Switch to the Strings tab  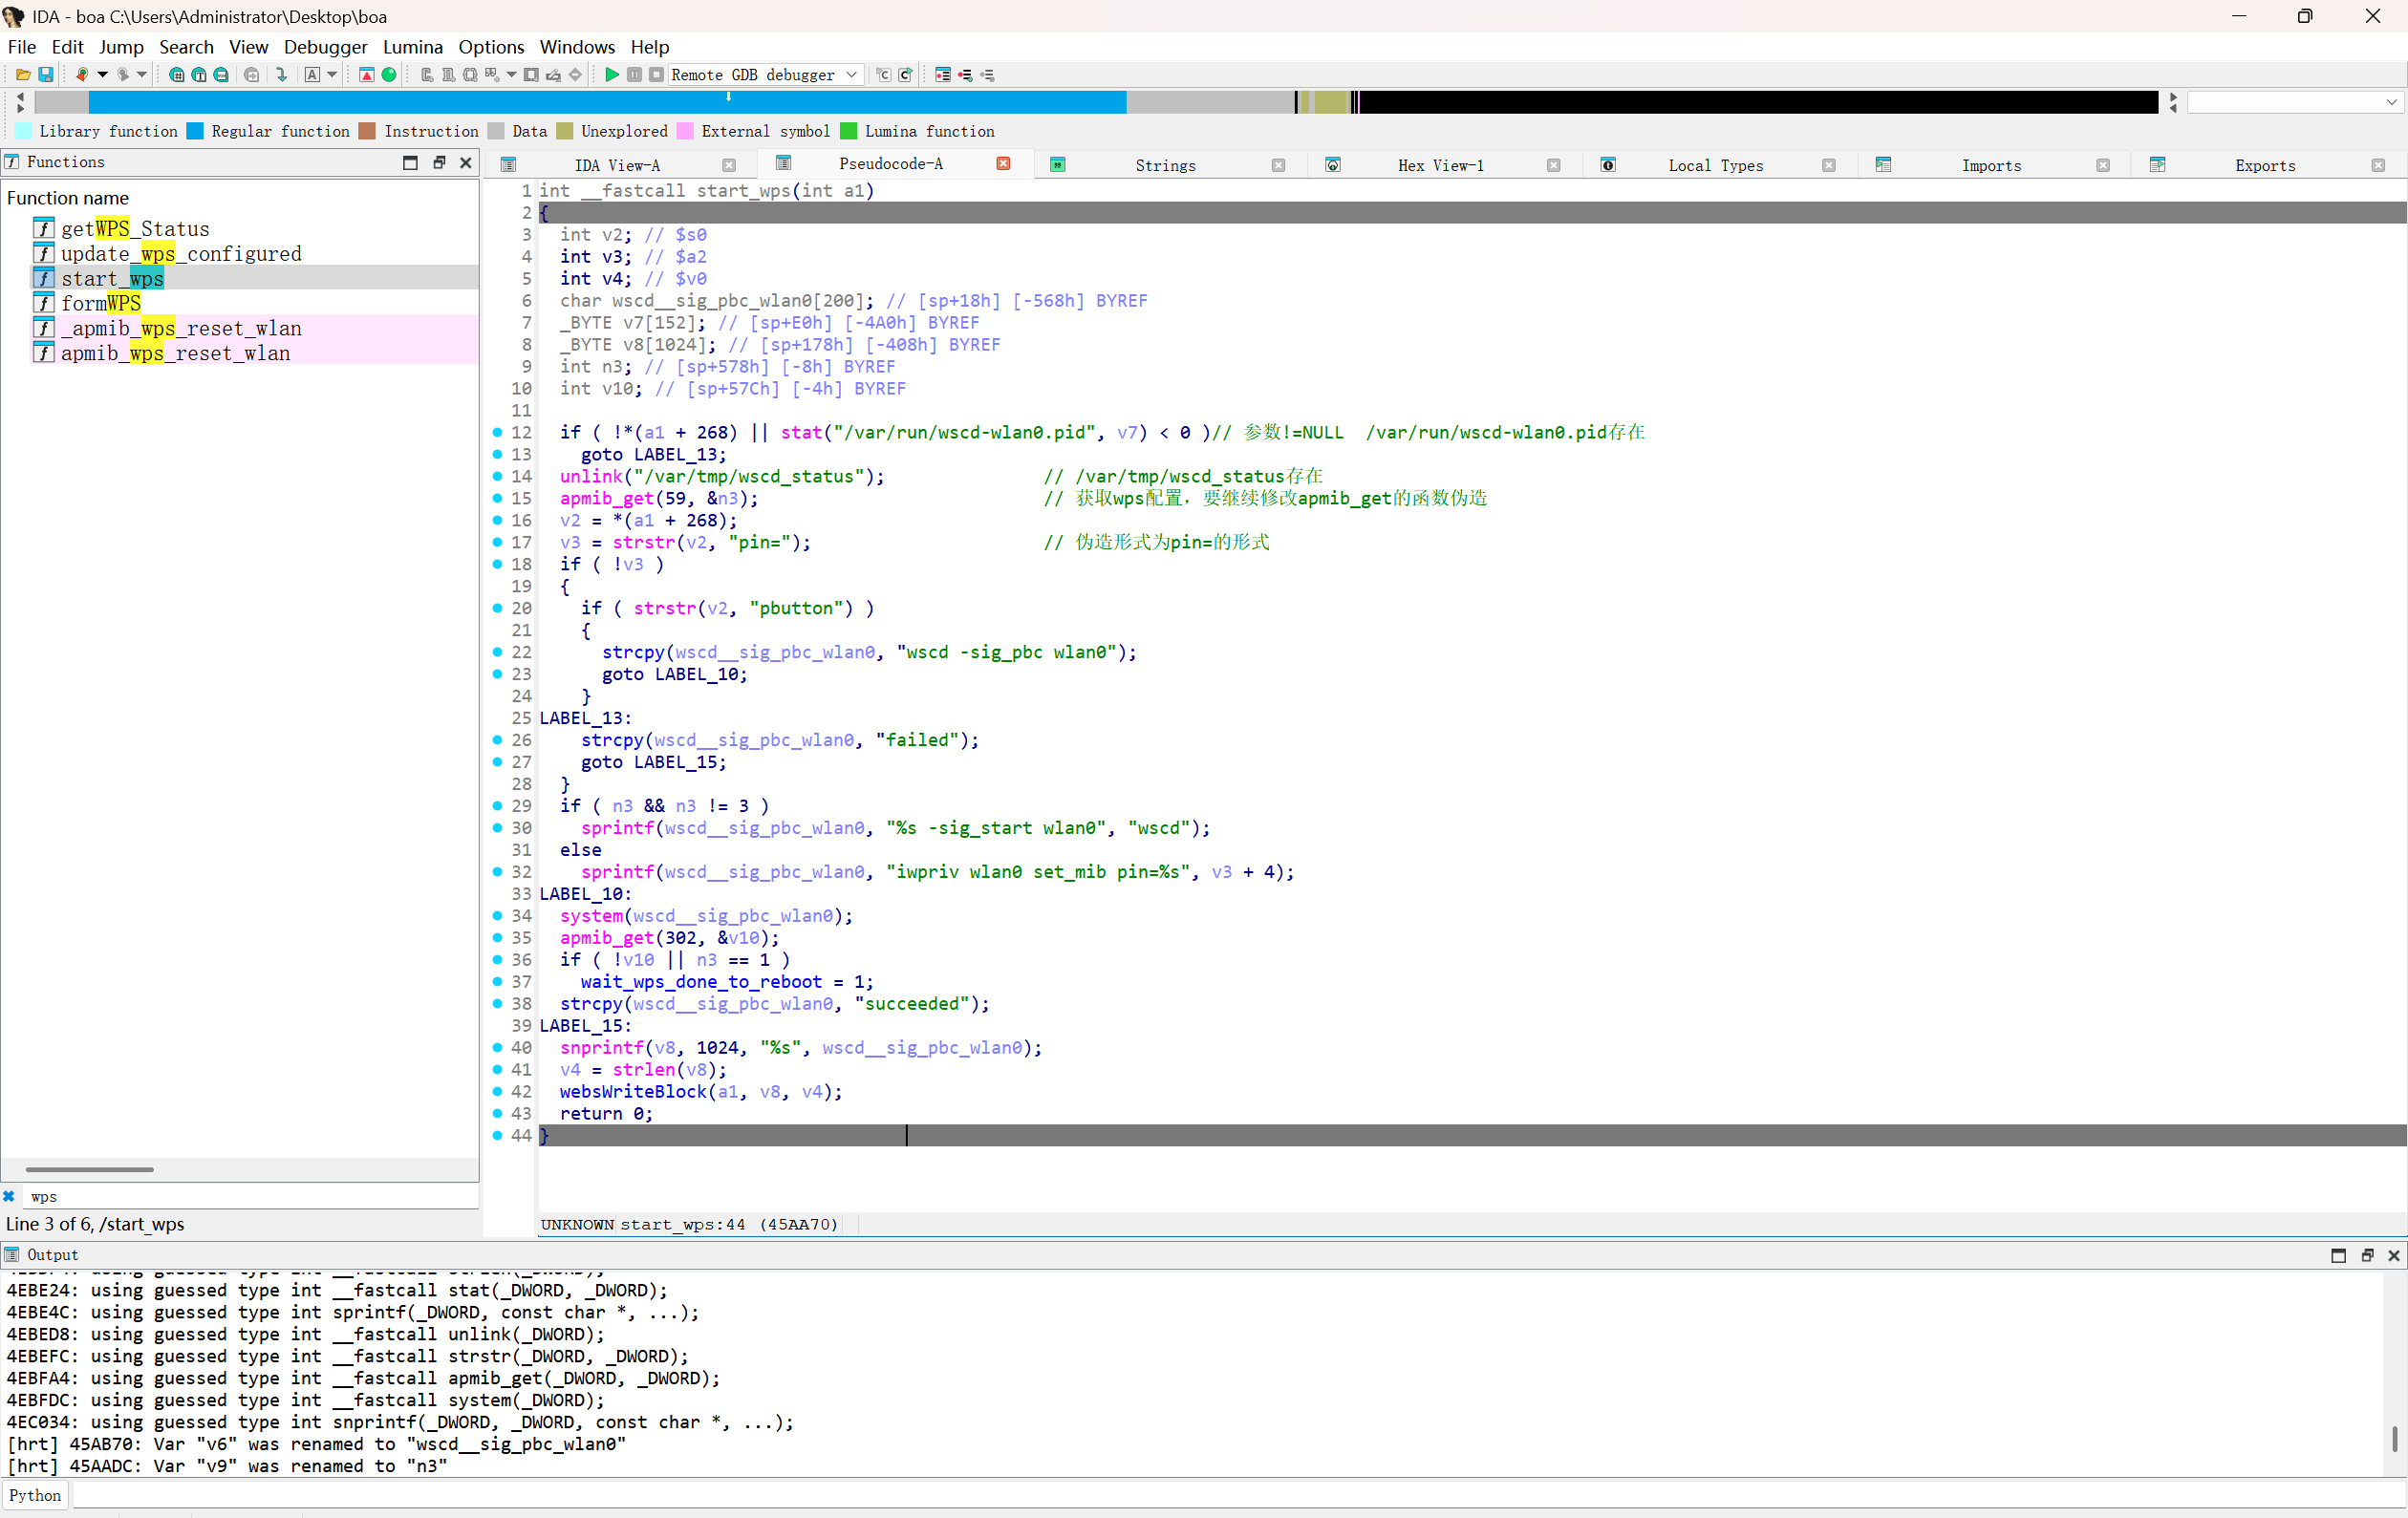click(1165, 166)
